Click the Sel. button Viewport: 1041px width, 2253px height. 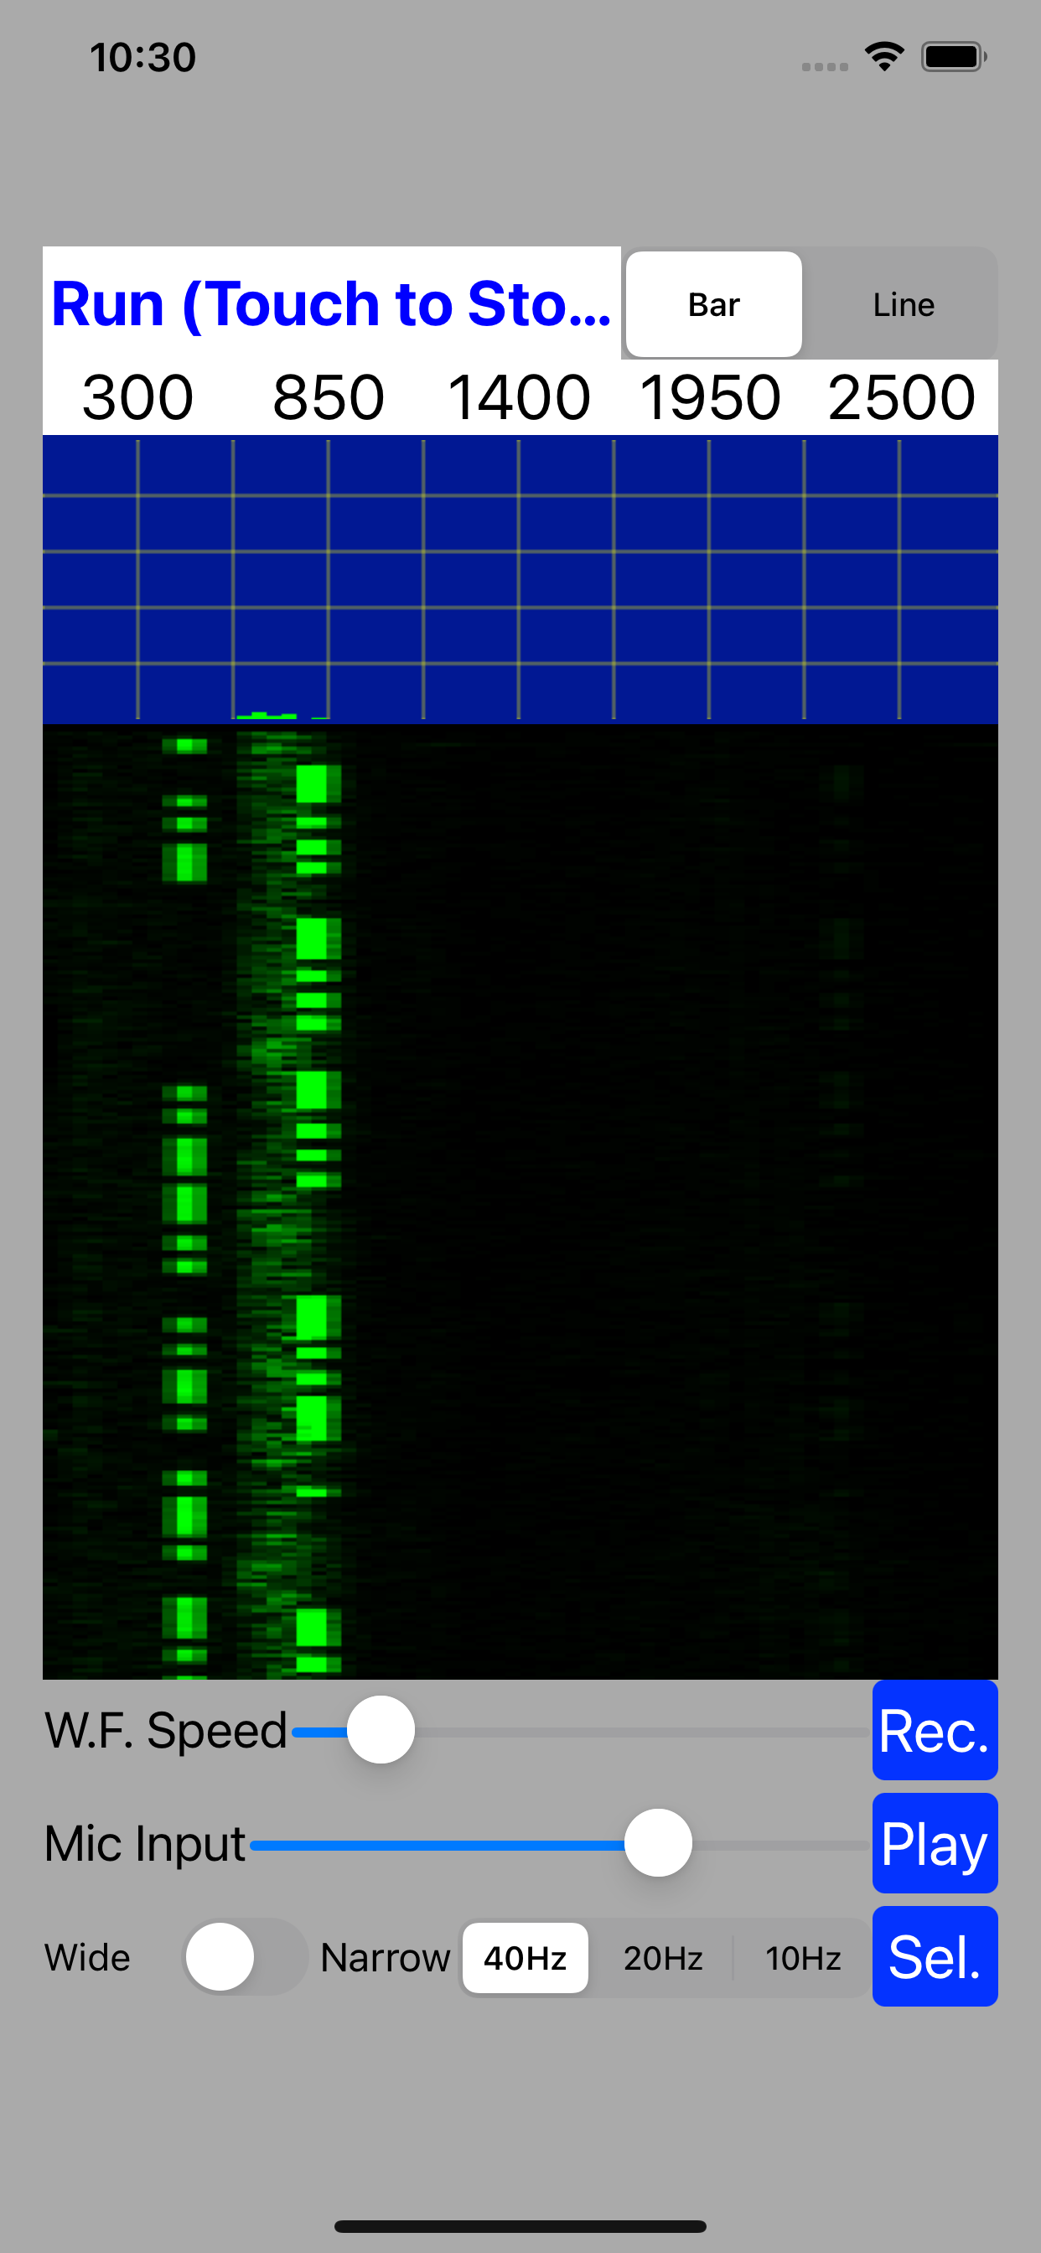coord(935,1955)
